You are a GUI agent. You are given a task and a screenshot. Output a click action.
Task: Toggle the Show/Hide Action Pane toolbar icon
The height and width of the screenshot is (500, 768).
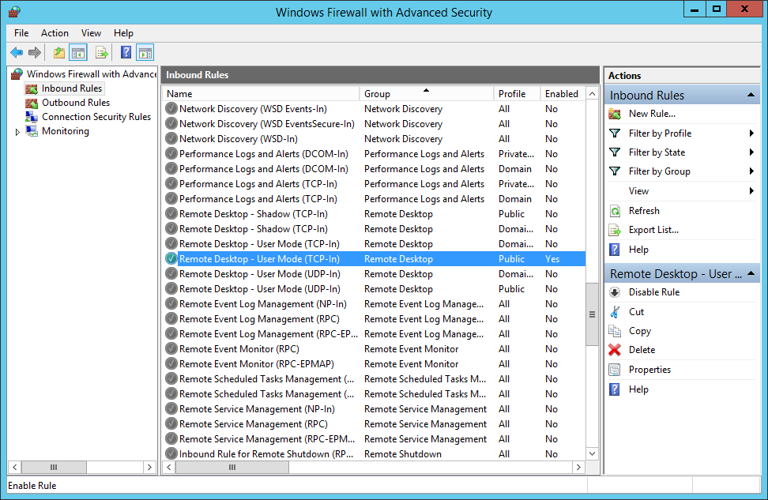coord(145,52)
